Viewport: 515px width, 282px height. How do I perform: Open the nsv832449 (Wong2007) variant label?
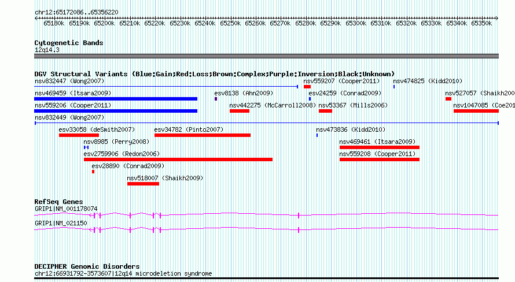point(69,117)
